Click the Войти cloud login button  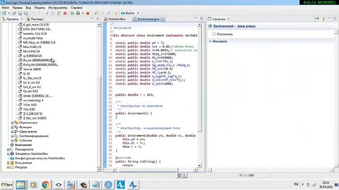128,13
